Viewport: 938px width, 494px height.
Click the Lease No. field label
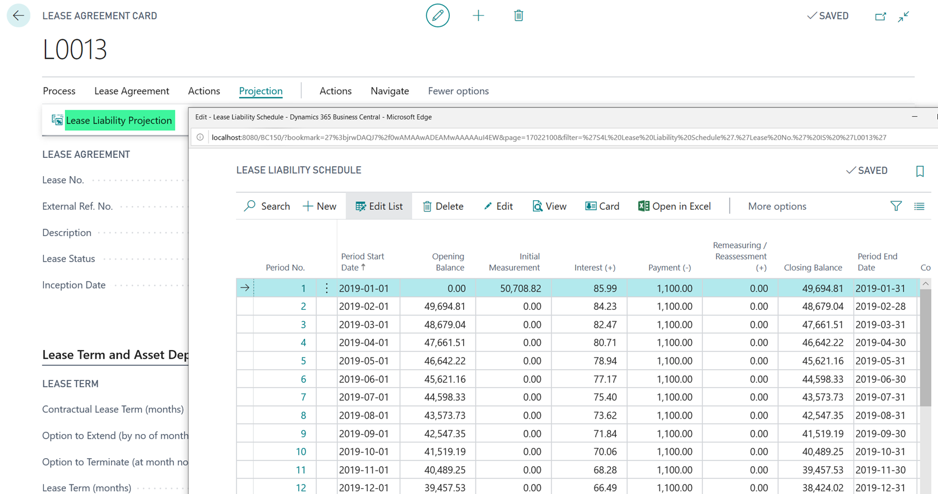(63, 180)
